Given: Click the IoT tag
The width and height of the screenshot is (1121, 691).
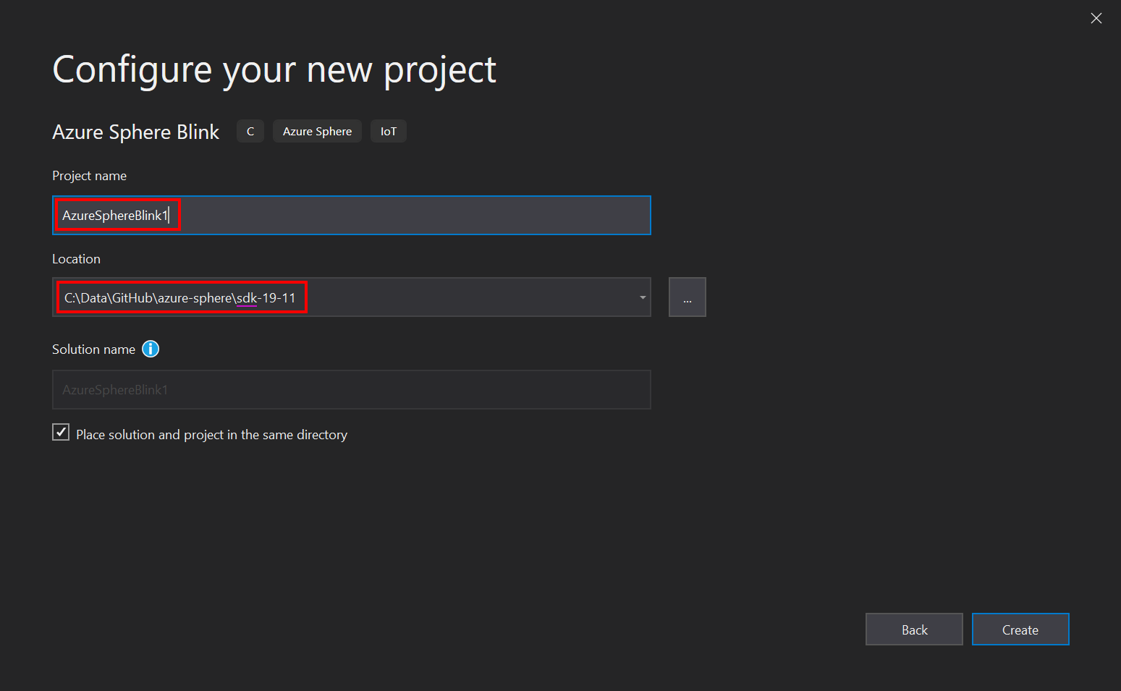Looking at the screenshot, I should point(389,132).
